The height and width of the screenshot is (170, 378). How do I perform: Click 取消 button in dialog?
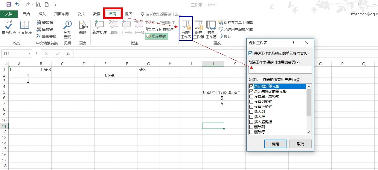pos(301,144)
